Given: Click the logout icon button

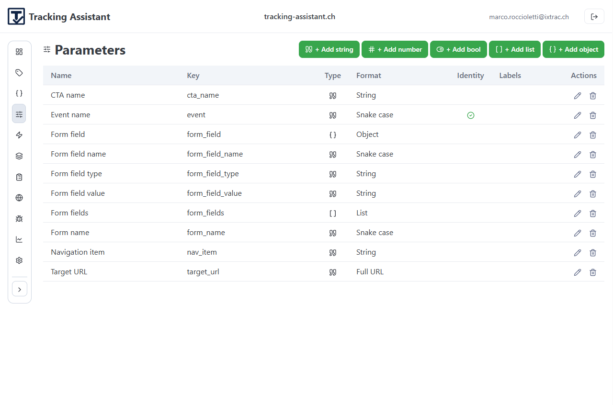Looking at the screenshot, I should point(594,17).
